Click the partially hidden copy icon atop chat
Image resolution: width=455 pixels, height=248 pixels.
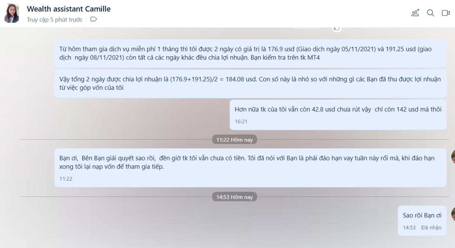coord(337,29)
